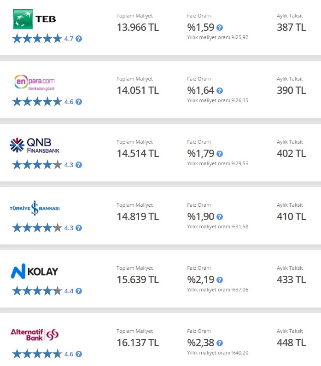
Task: Click the TEB bank logo
Action: [x=35, y=19]
